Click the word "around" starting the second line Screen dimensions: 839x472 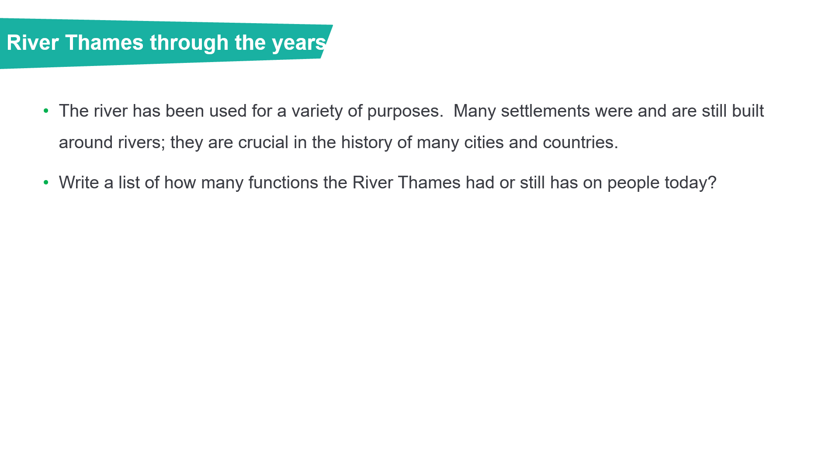click(x=86, y=142)
